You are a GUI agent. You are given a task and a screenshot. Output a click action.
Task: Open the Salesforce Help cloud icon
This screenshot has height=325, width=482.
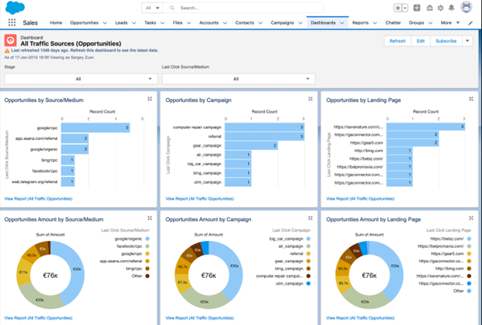tap(429, 8)
